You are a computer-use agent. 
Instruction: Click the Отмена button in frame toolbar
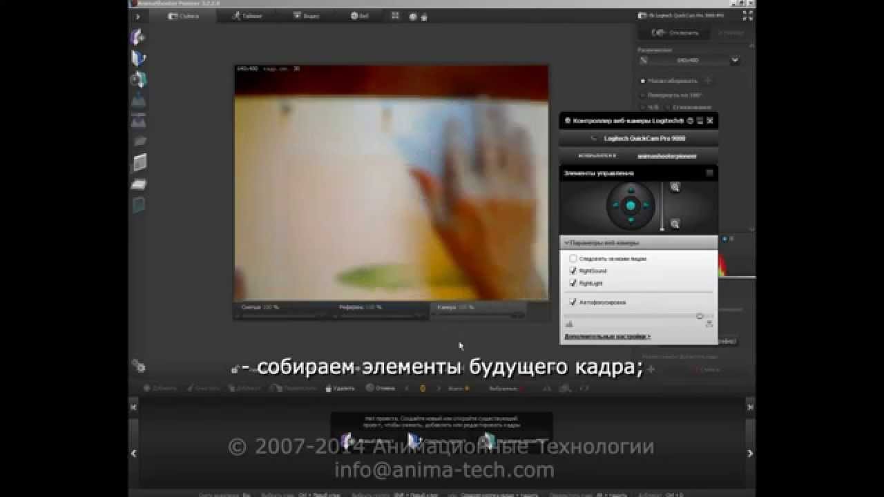click(x=381, y=388)
